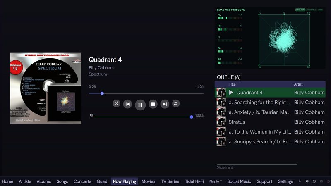
Task: Open the Settings tab
Action: coord(285,181)
